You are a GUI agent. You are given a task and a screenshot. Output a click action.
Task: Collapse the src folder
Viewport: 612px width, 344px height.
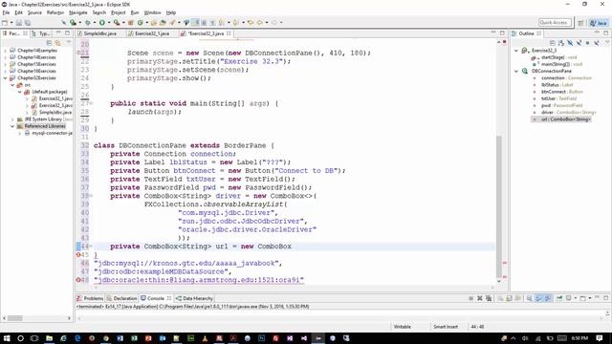(12, 85)
